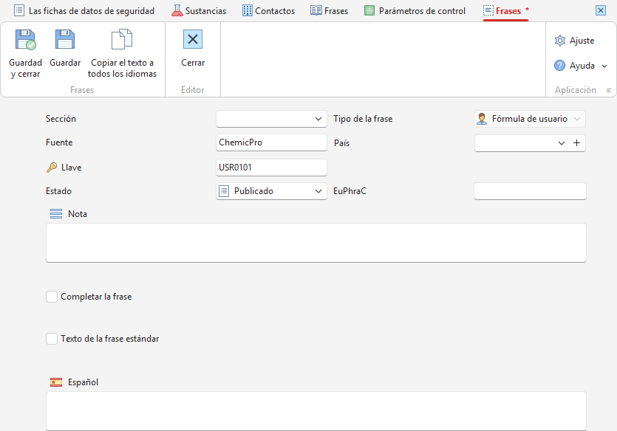Open the Sustancias tab
The width and height of the screenshot is (617, 431).
pyautogui.click(x=199, y=11)
